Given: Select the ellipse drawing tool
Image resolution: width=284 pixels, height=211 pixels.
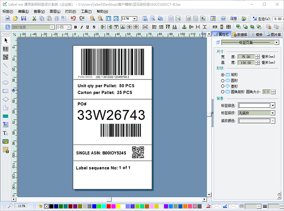Looking at the screenshot, I should click(x=6, y=82).
